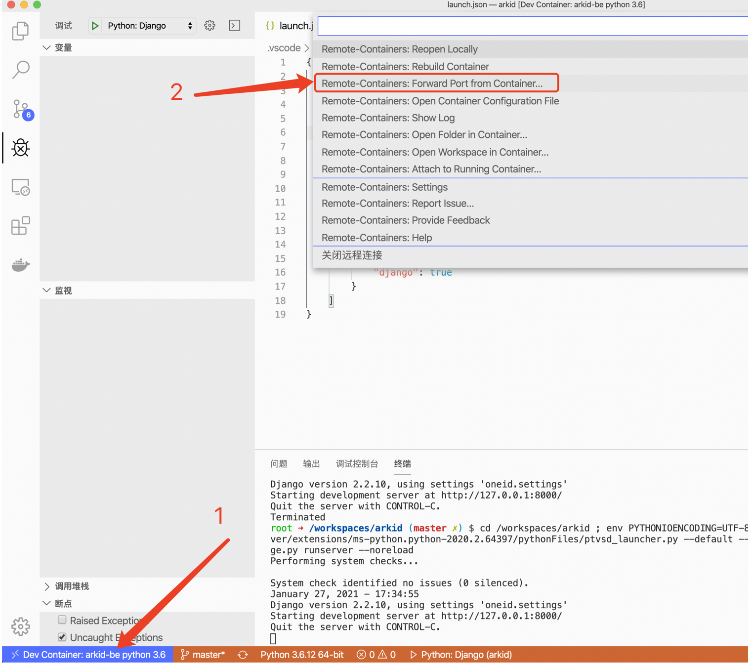Select Remote-Containers: Help
752x664 pixels.
[x=530, y=238]
